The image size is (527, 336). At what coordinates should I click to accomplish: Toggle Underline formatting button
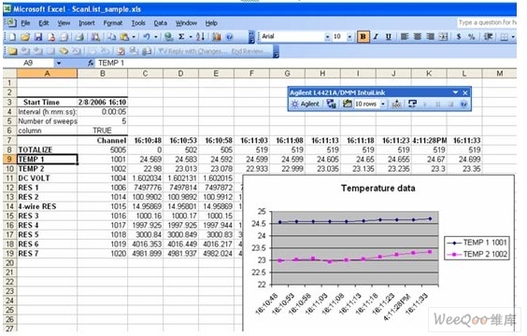click(x=388, y=36)
